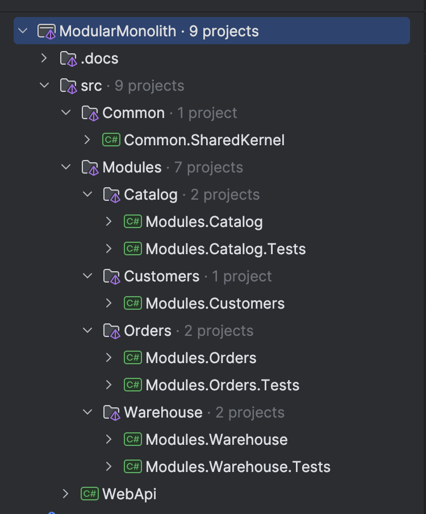This screenshot has width=426, height=514.
Task: Expand the .docs folder
Action: click(45, 58)
